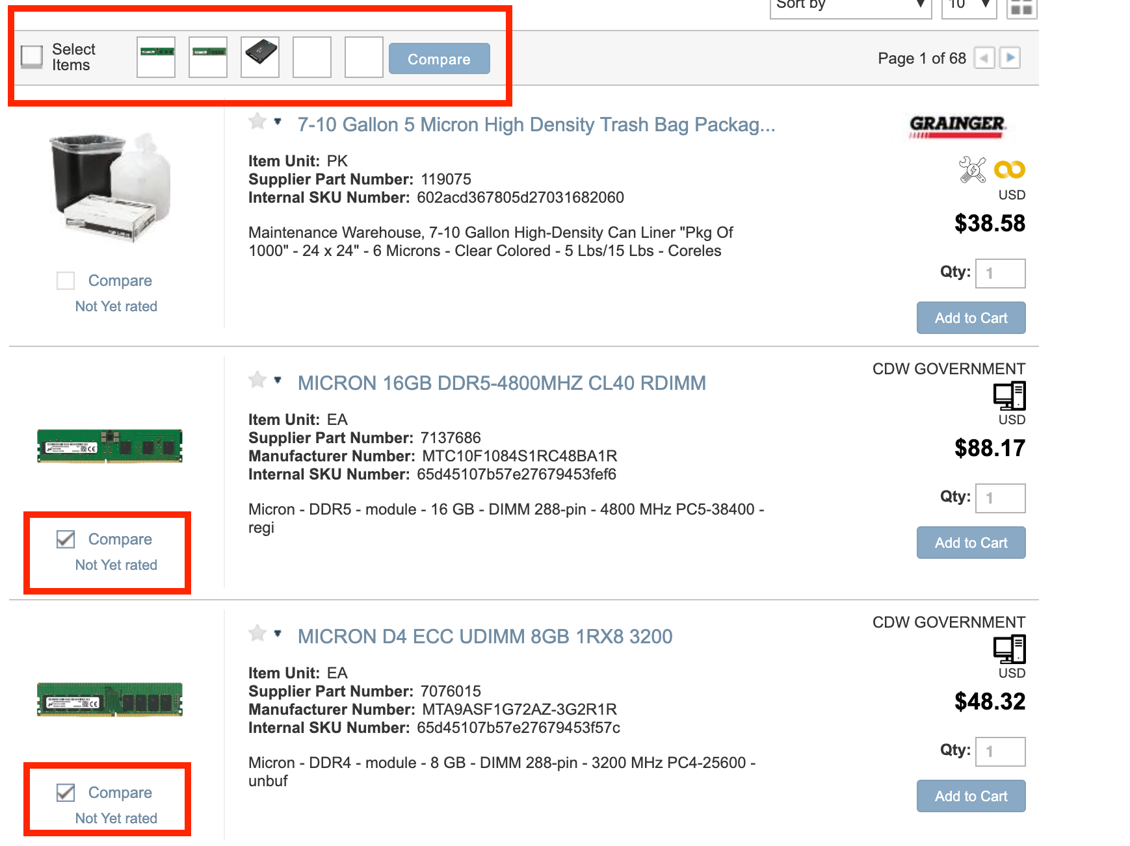Screen dimensions: 1130x846
Task: Uncheck Compare for MICRON D4 ECC UDIMM
Action: 66,793
